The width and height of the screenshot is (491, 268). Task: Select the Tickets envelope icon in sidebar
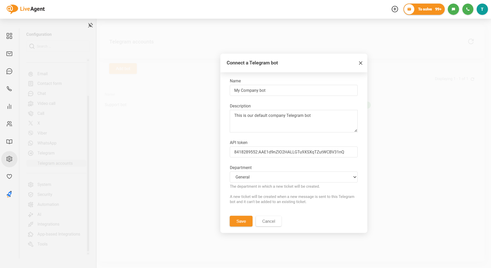9,54
